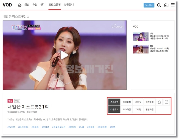Click the #트로트퀸 hashtag

[x=102, y=127]
